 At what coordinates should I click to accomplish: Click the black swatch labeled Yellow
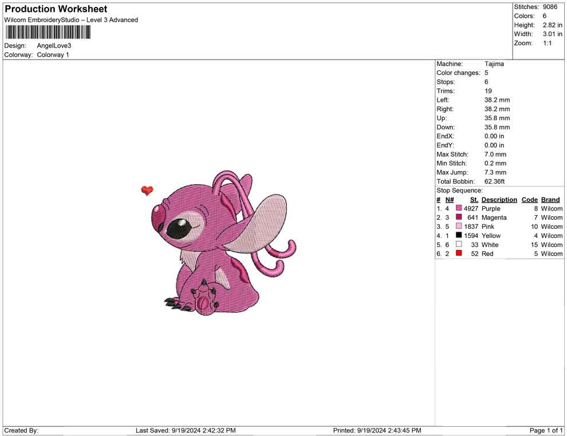tap(459, 235)
